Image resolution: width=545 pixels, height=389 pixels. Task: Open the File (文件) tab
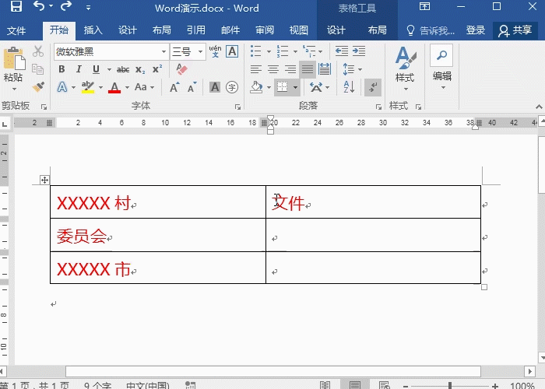[16, 30]
